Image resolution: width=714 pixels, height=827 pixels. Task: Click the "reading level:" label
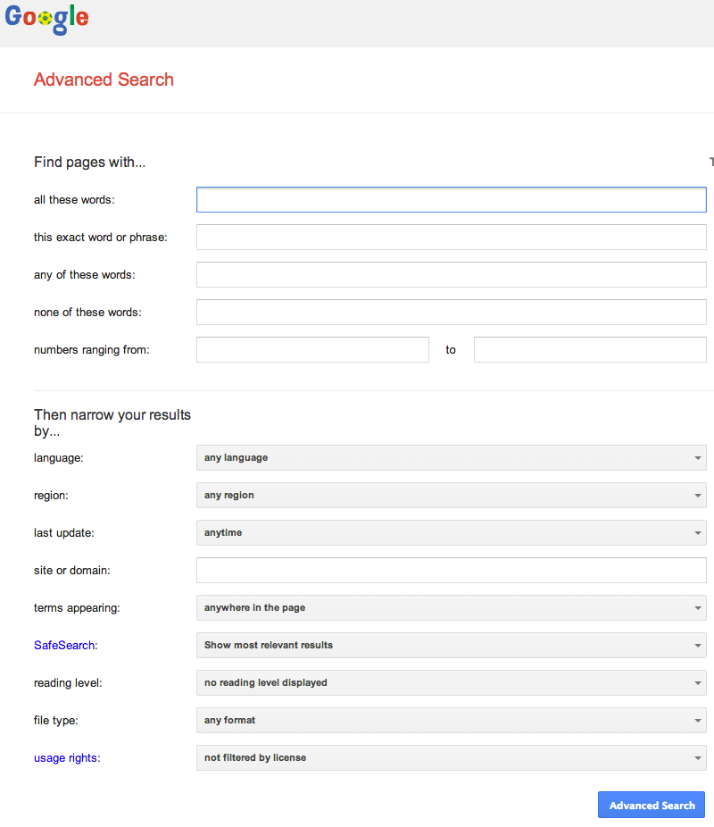pyautogui.click(x=68, y=682)
